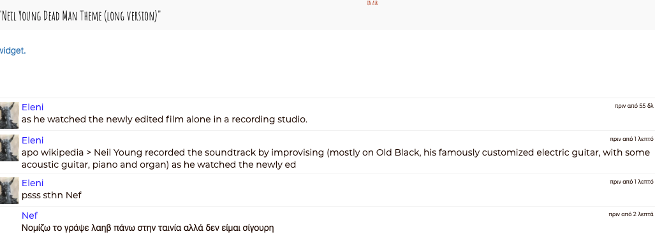Click the Eleni username above psss sthn Nef

tap(33, 183)
